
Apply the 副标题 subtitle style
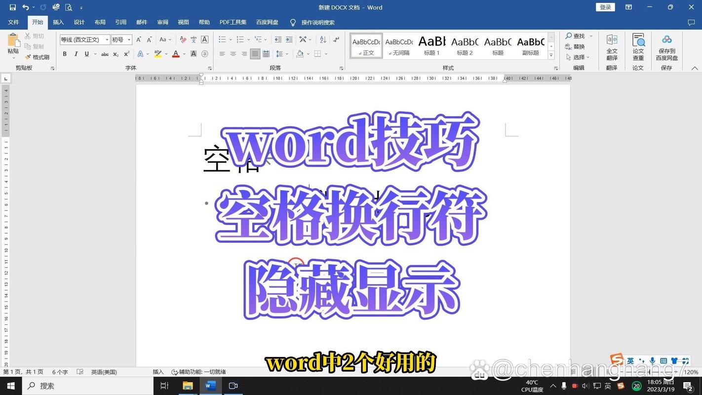(x=531, y=46)
